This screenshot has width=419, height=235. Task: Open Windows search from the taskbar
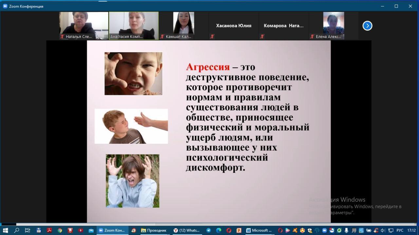(17, 230)
